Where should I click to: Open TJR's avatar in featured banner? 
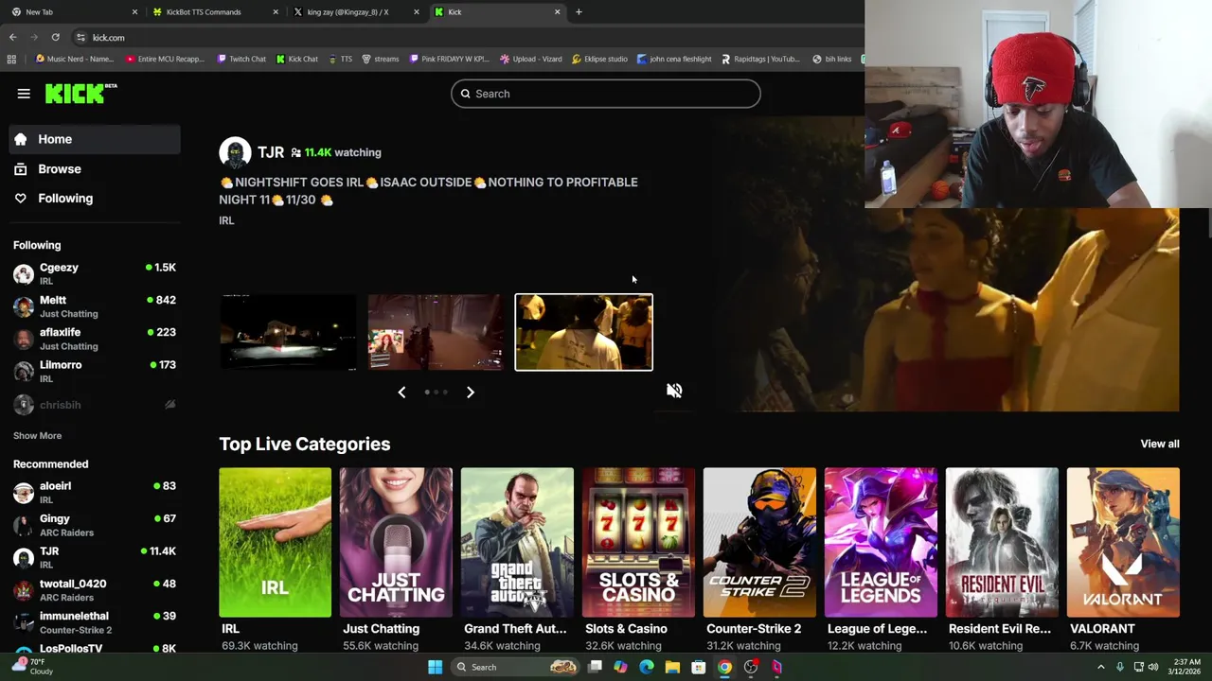[235, 152]
